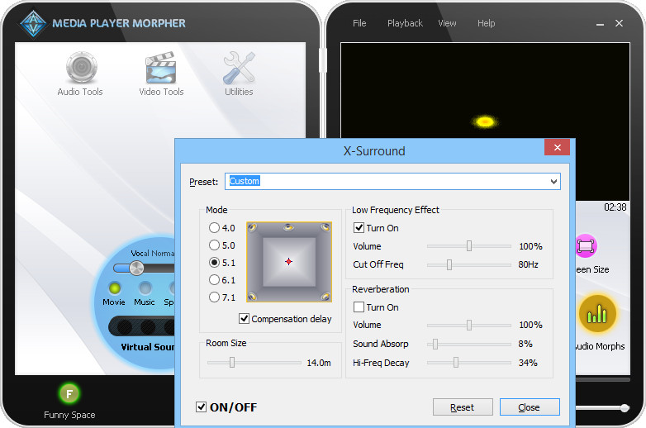646x428 pixels.
Task: Open the Help menu
Action: 486,23
